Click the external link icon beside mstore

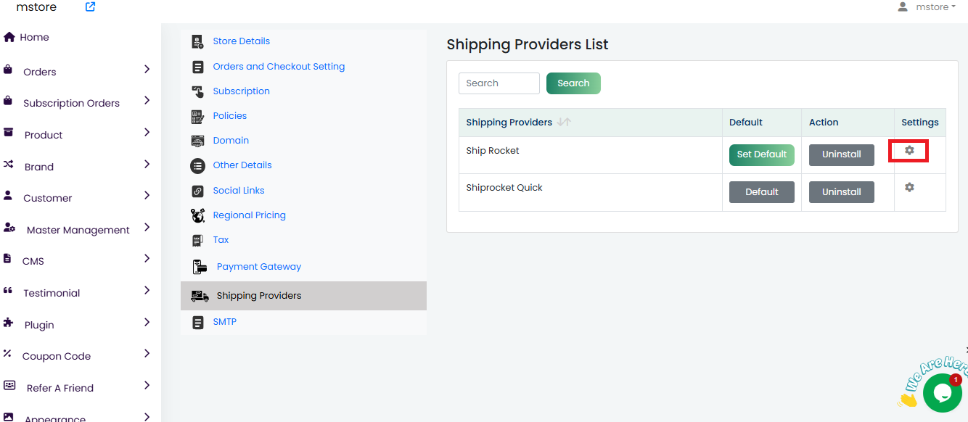[90, 7]
